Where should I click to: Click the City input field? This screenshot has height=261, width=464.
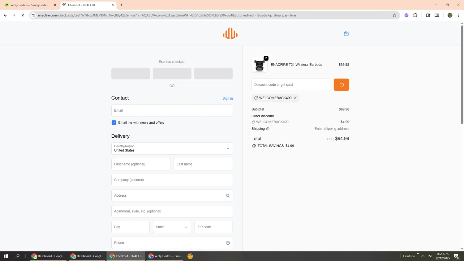coord(130,227)
